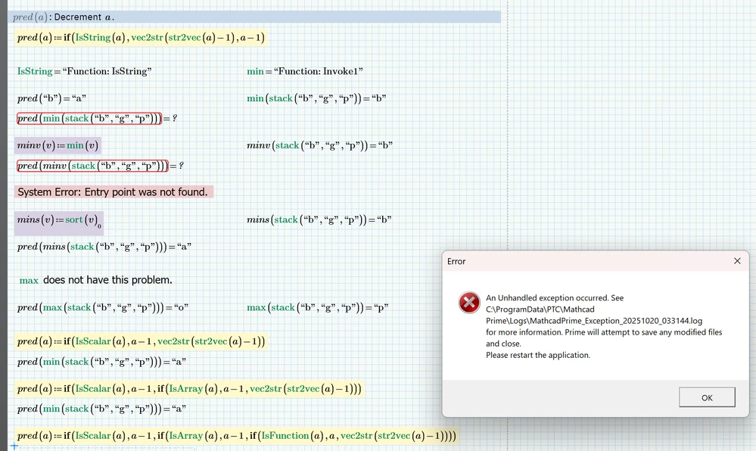Click max(stack("b","g","p"))="p" result
The image size is (756, 451).
click(318, 307)
